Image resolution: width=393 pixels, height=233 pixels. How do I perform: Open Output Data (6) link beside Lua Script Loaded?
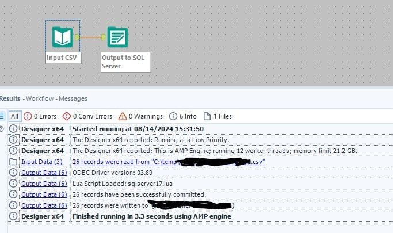[44, 184]
